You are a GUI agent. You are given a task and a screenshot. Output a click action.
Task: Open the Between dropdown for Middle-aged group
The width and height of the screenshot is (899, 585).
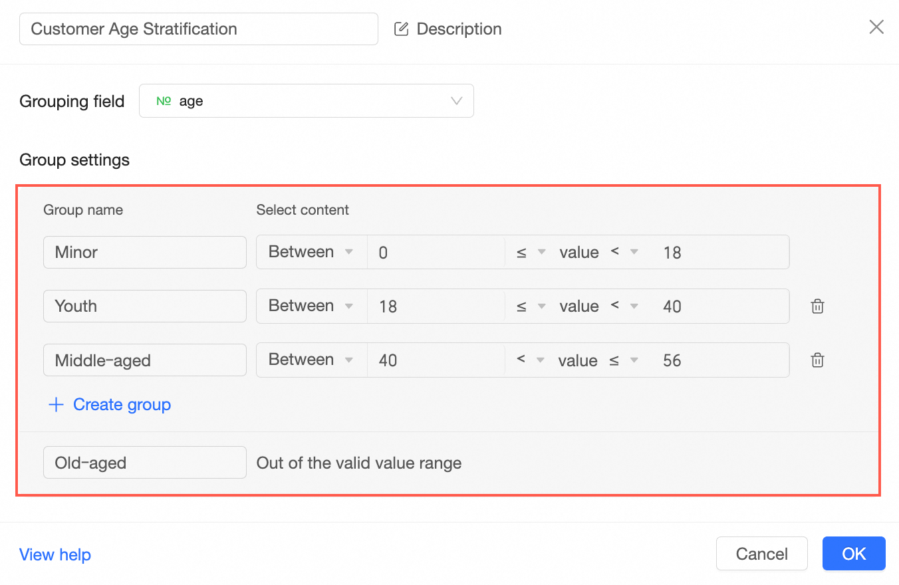click(311, 360)
